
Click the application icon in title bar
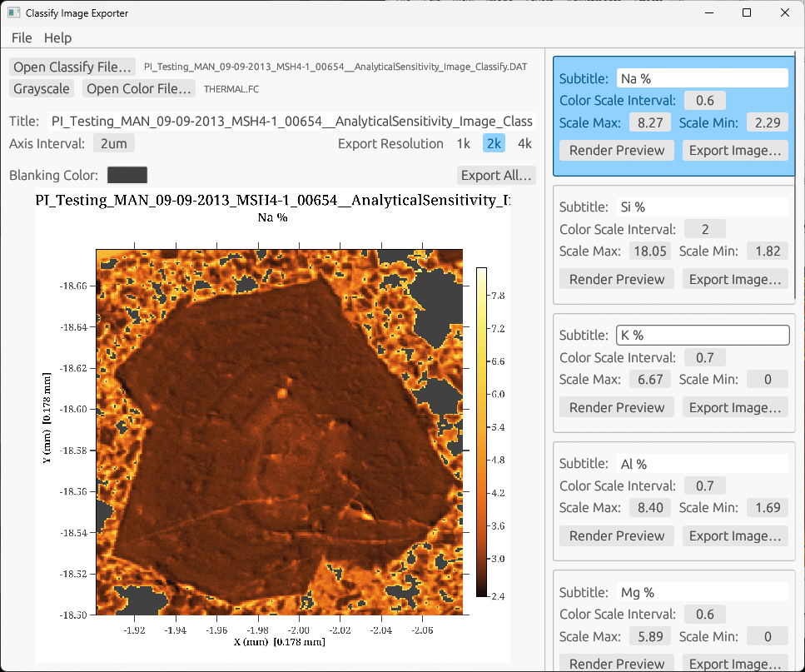12,13
